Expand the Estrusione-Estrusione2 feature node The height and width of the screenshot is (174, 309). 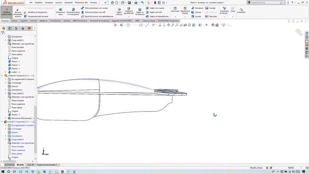tap(6, 118)
